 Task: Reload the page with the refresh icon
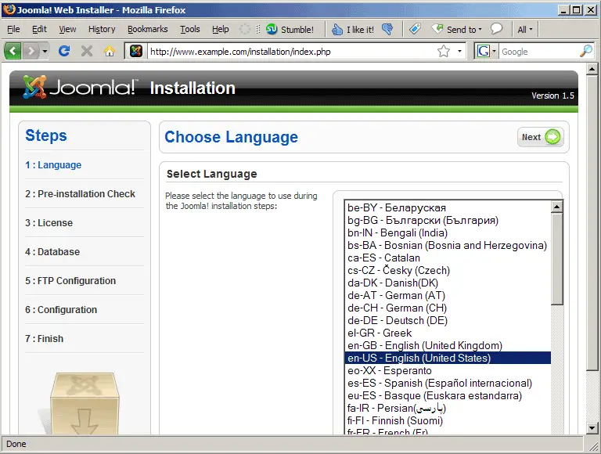pyautogui.click(x=64, y=51)
